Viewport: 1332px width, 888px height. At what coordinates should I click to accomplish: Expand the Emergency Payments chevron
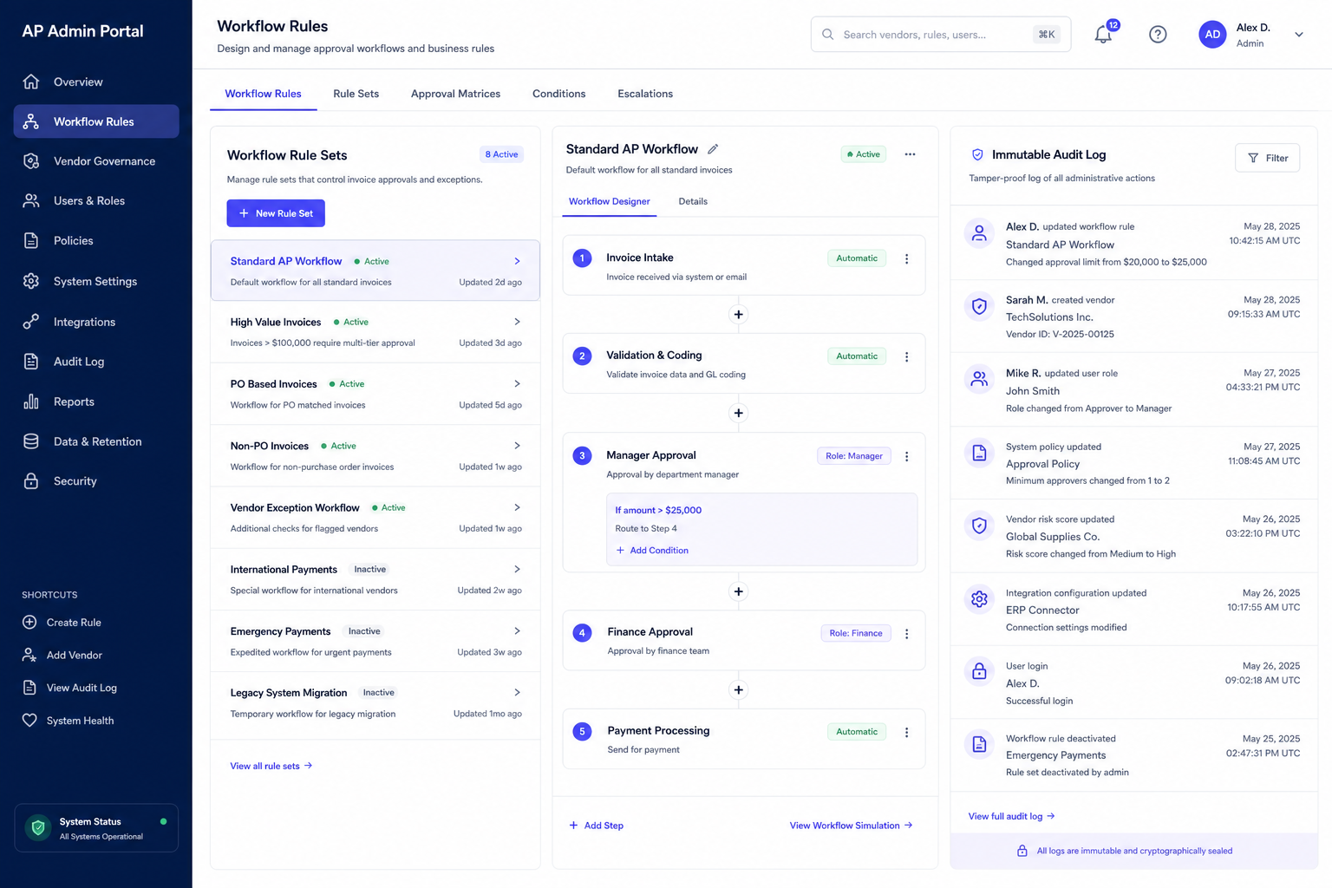point(517,631)
